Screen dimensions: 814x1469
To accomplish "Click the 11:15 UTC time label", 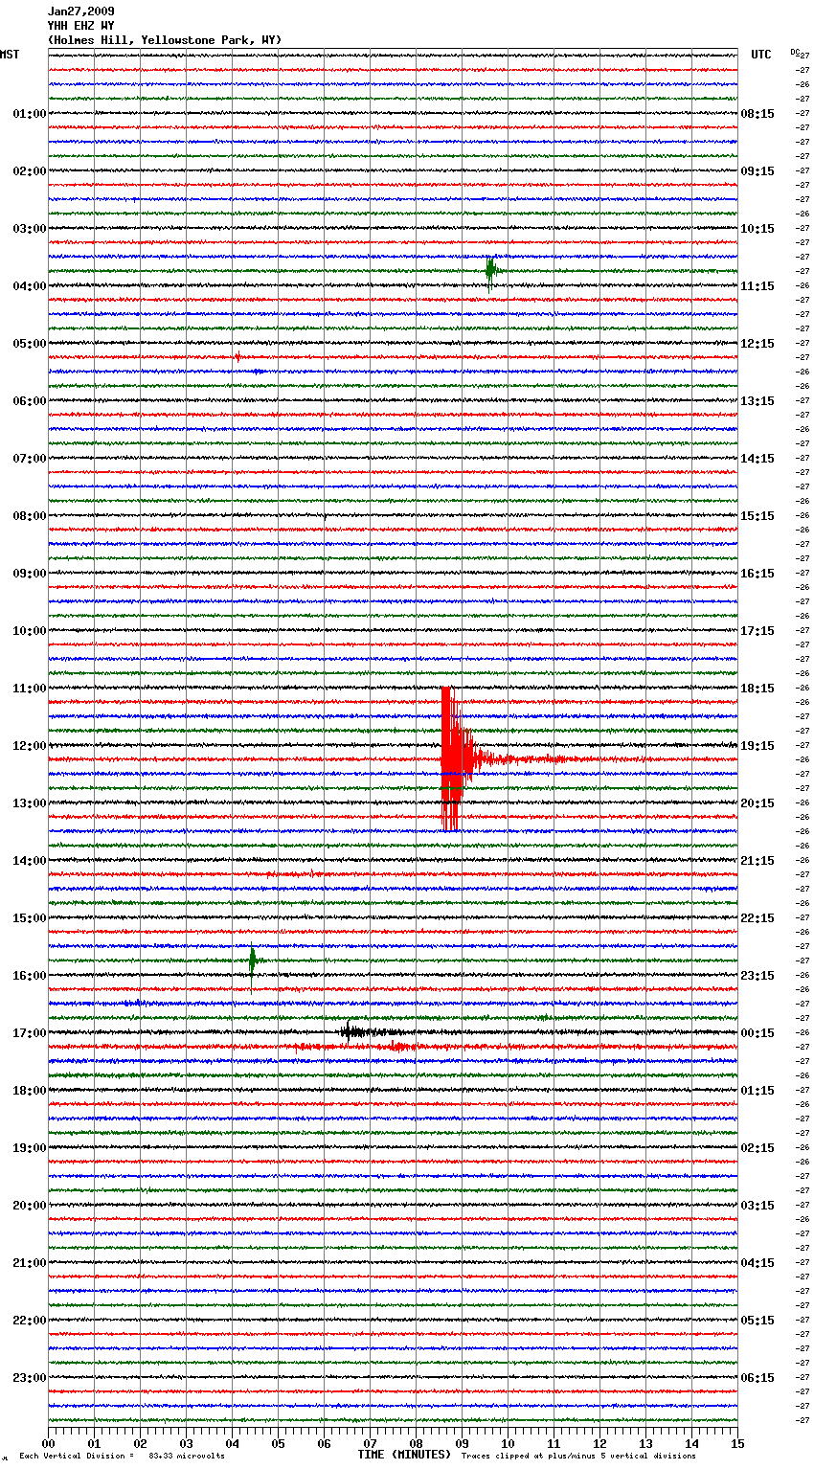I will [757, 286].
